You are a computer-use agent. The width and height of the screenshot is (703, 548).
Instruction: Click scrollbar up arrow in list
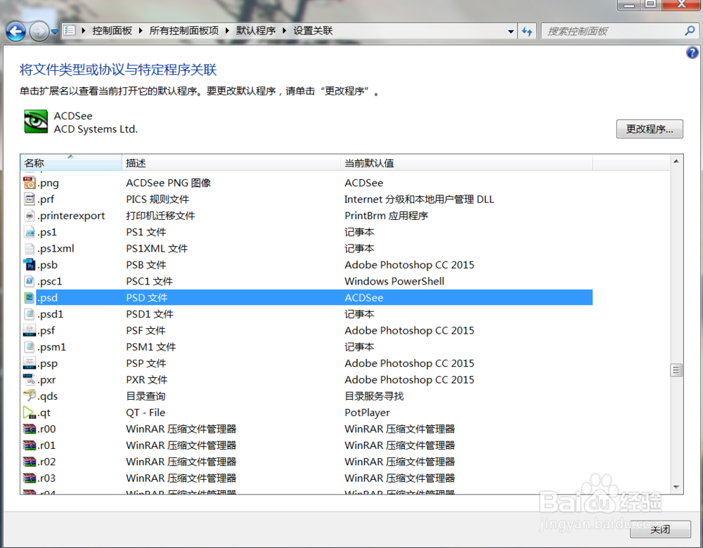coord(676,162)
